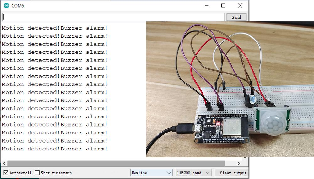Open the Newline line-ending dropdown

[151, 173]
